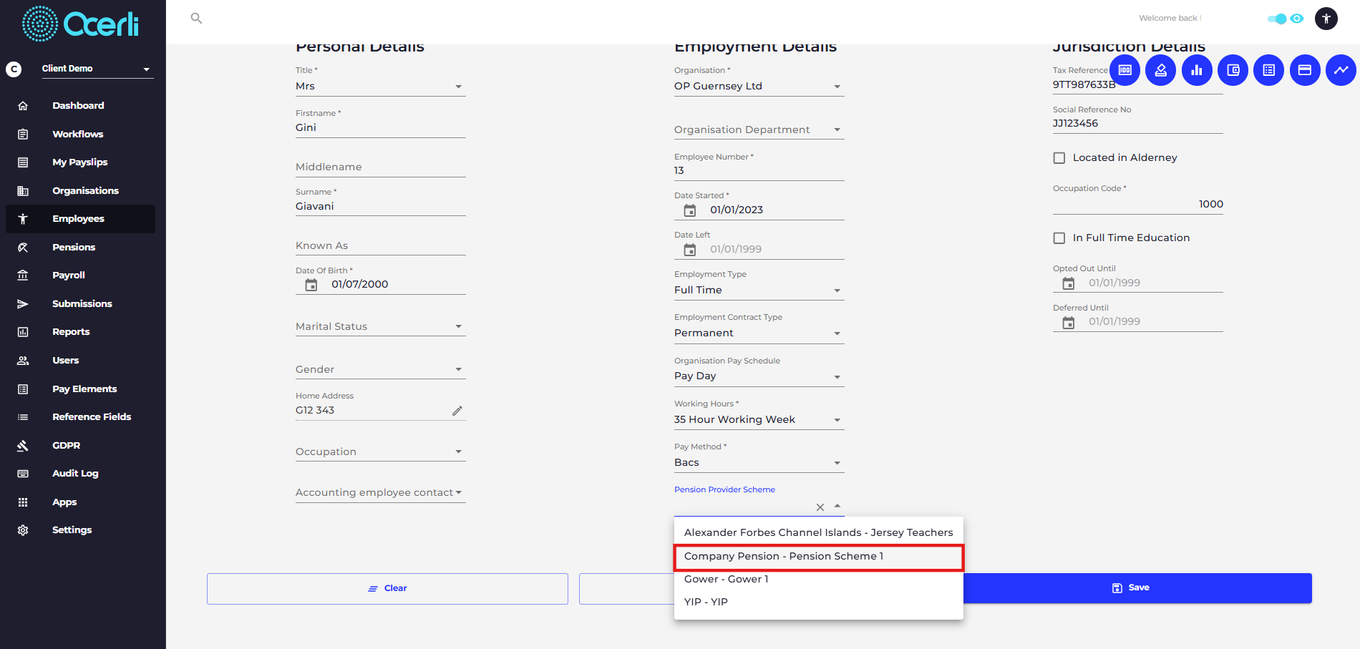Click the blue money counter icon button
Screen dimensions: 1360x649
[1125, 70]
